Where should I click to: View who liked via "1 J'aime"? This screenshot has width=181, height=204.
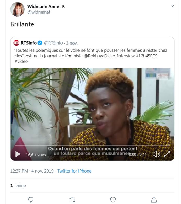pos(18,185)
